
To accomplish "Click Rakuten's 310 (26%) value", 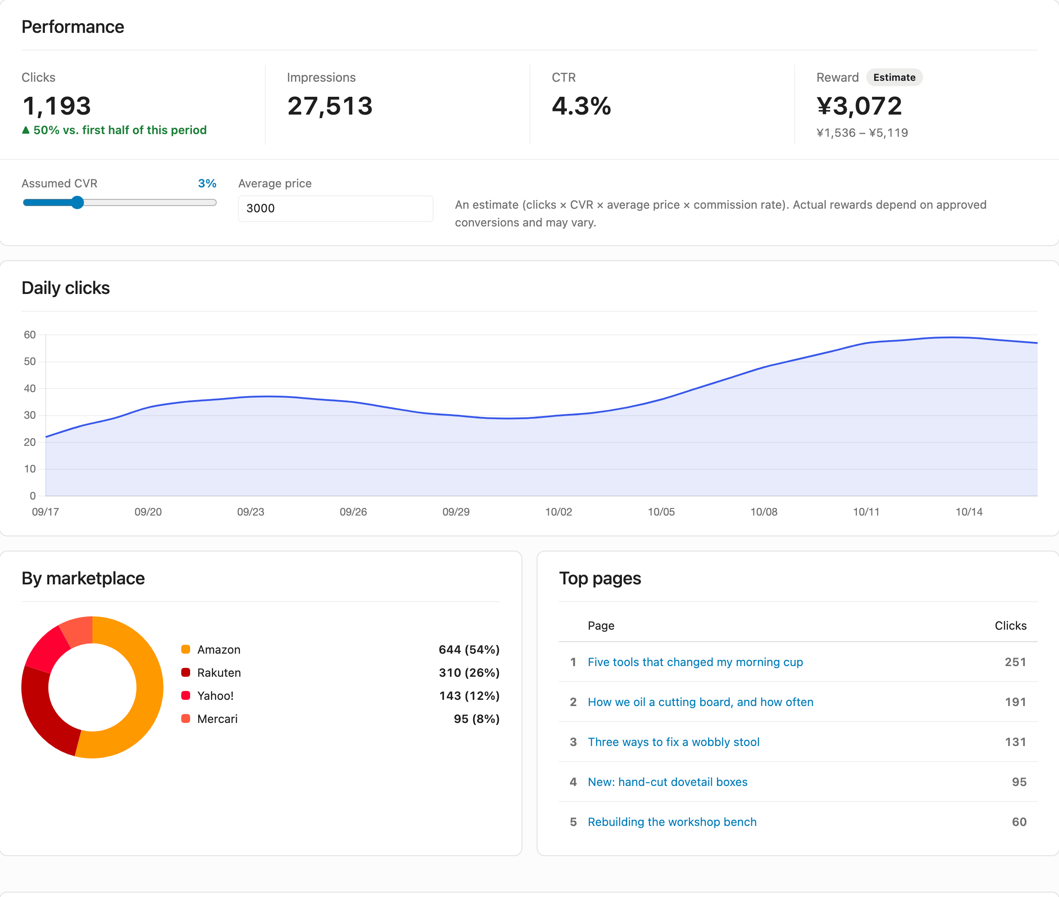I will pos(469,673).
